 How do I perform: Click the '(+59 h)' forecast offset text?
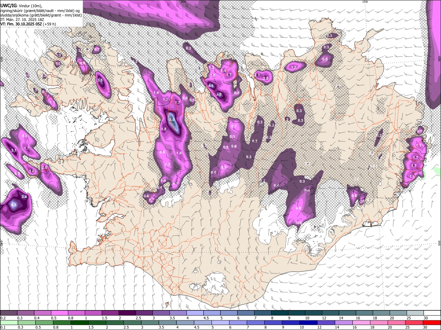(x=50, y=24)
